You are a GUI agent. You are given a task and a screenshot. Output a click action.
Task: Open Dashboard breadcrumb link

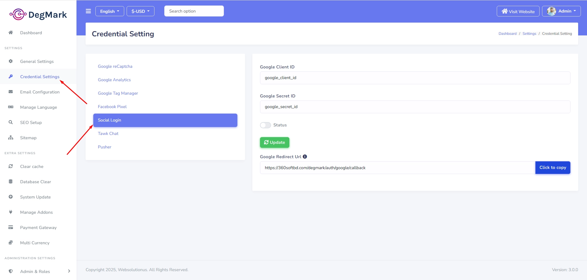tap(507, 34)
